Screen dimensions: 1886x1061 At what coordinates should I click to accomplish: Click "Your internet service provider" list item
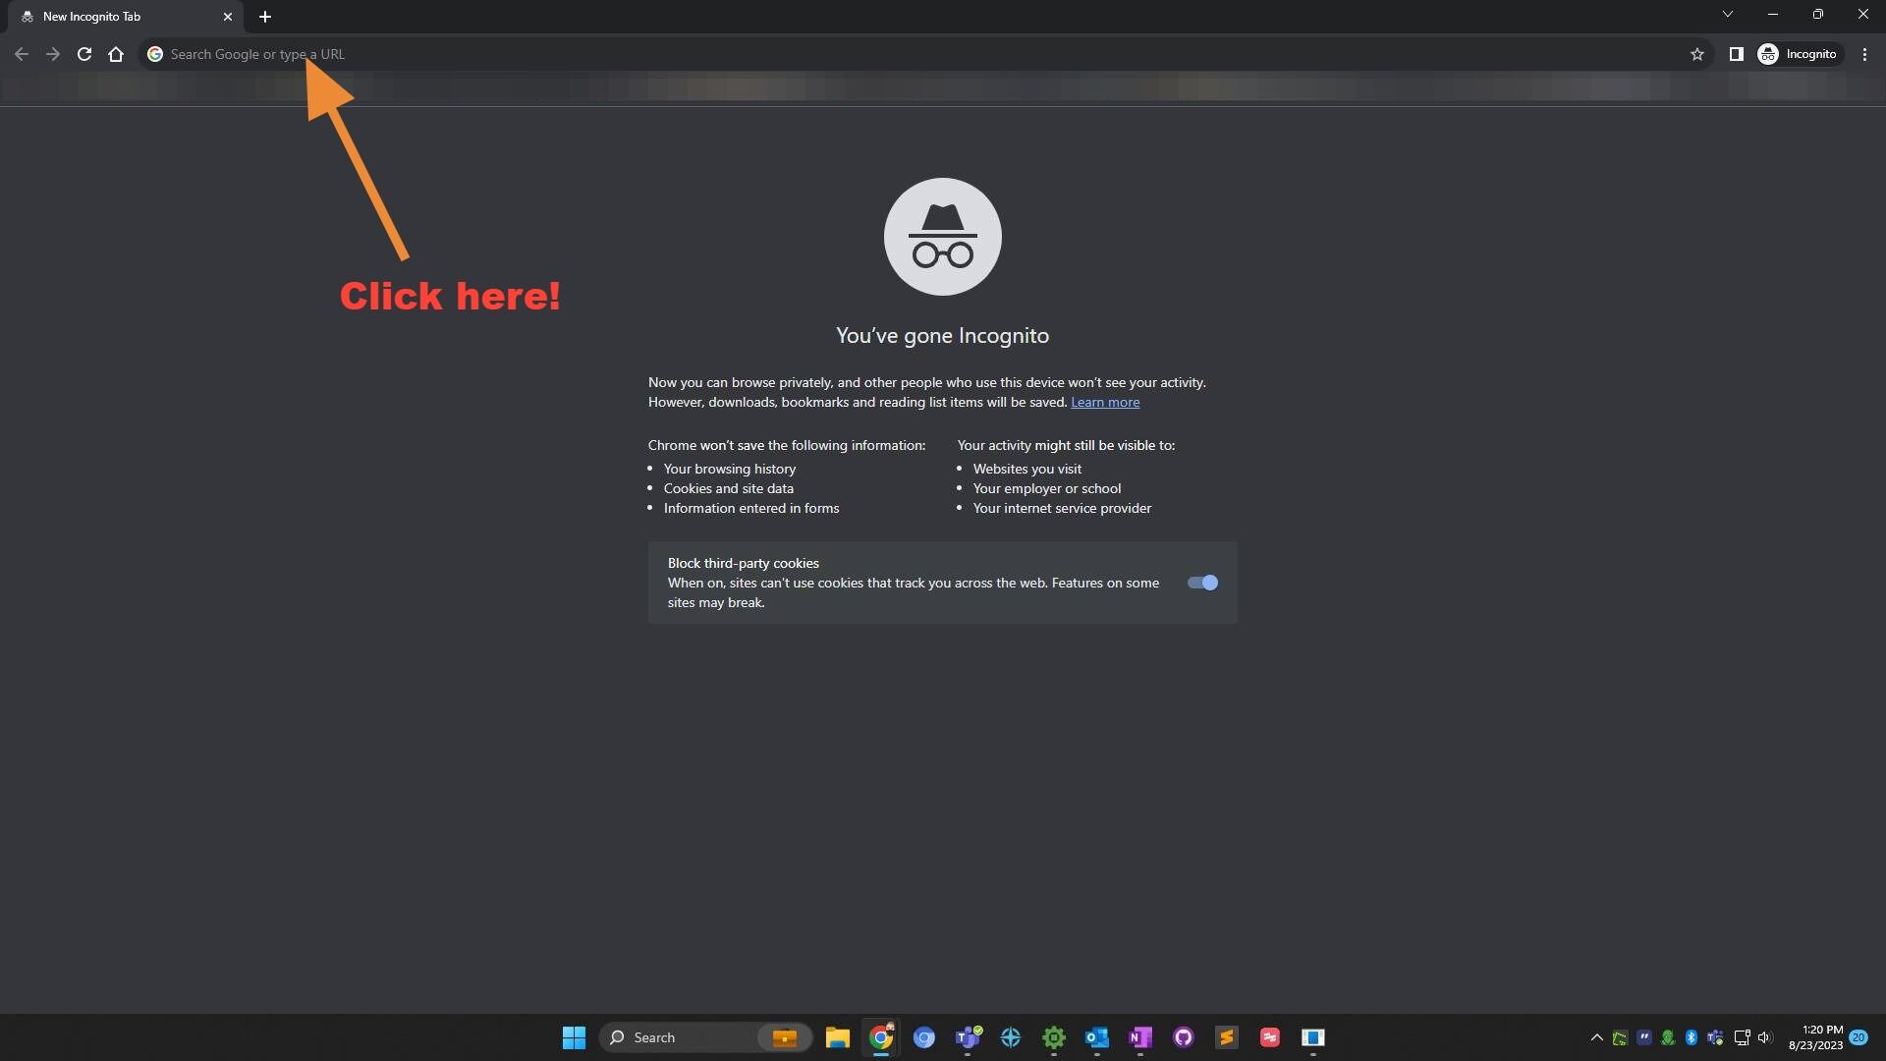[x=1062, y=508]
